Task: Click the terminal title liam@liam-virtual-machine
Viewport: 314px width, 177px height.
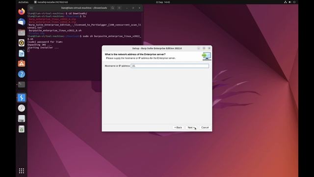Action: (x=84, y=8)
